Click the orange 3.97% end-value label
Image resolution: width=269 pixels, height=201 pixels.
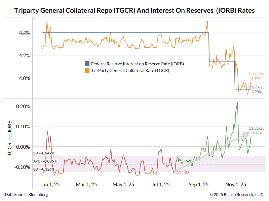click(256, 79)
